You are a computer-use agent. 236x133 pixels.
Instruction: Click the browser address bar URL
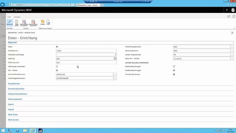tap(40, 5)
